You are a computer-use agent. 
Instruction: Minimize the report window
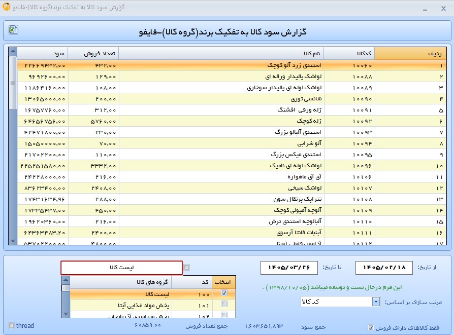pyautogui.click(x=425, y=9)
